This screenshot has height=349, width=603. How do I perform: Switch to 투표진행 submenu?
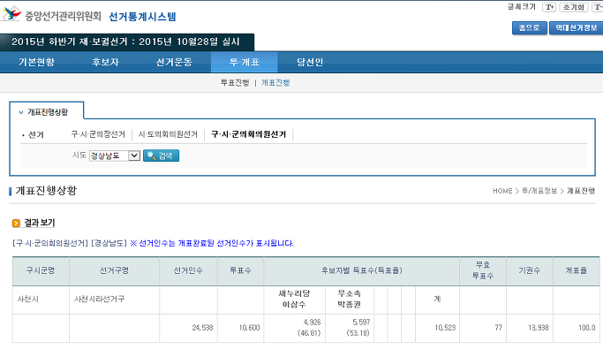pyautogui.click(x=235, y=83)
